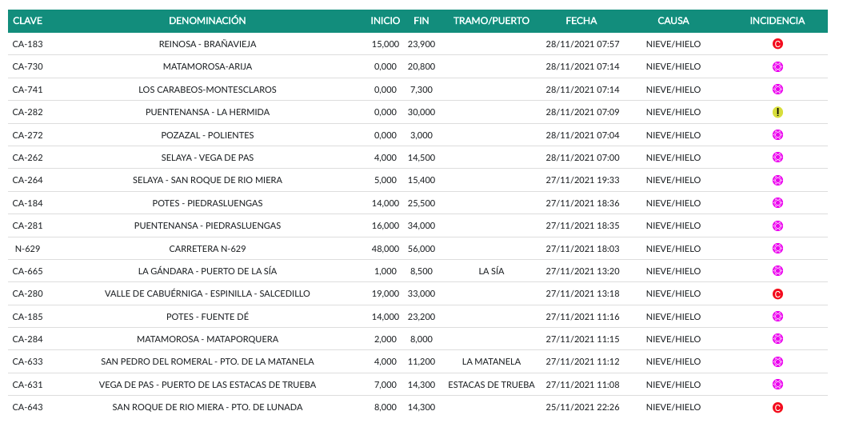Click the magenta incidence icon for CA-665

[777, 271]
